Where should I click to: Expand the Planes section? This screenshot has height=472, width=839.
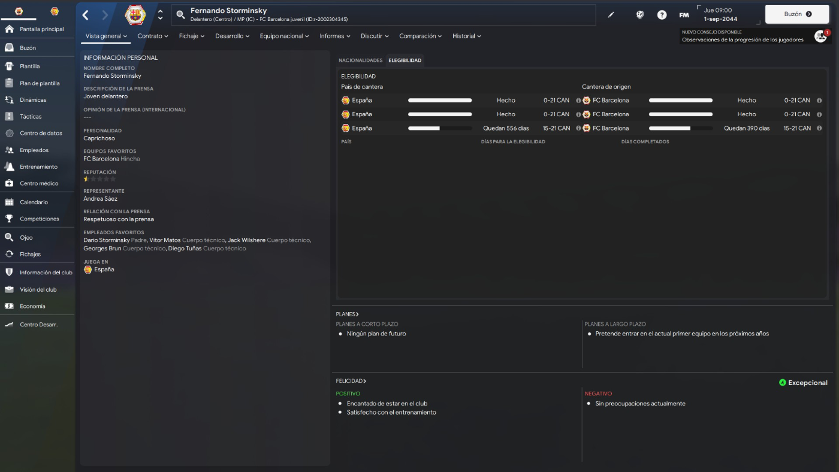(x=348, y=314)
